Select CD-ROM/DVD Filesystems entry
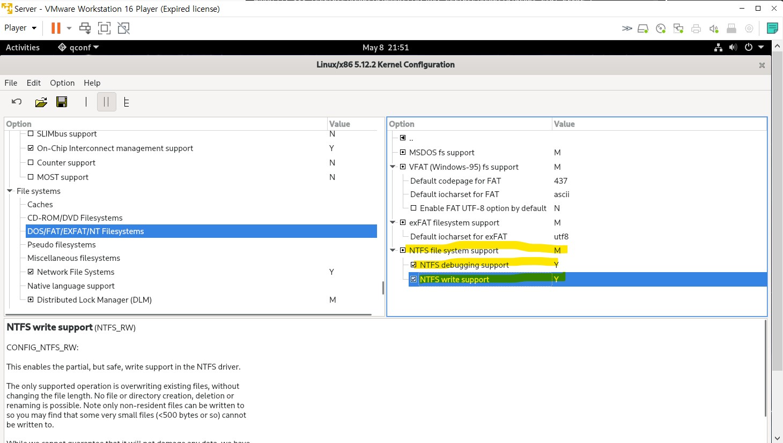 pyautogui.click(x=75, y=217)
